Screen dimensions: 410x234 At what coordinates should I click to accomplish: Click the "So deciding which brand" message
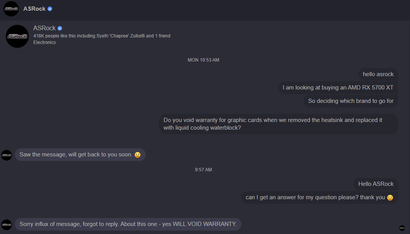[x=351, y=101]
